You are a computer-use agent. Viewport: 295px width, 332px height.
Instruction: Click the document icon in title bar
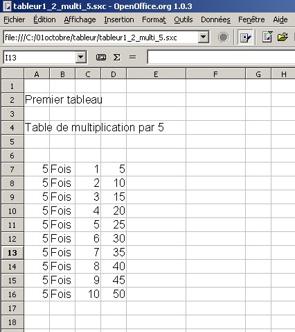click(x=7, y=6)
